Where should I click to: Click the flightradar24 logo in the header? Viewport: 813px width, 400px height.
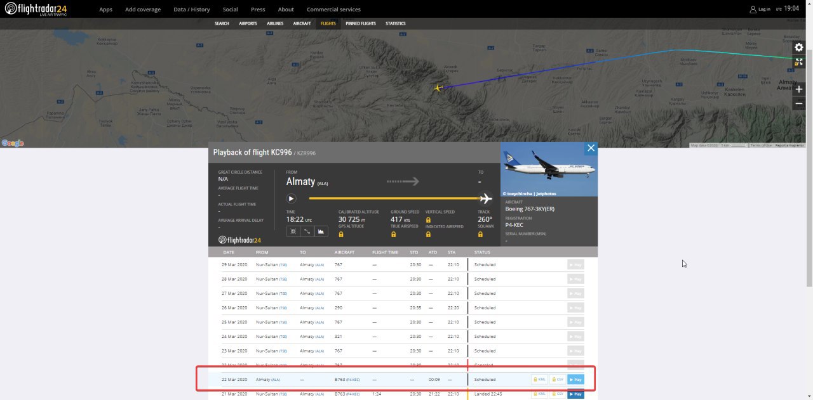pyautogui.click(x=36, y=9)
